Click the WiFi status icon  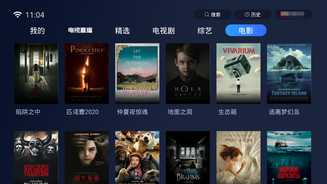pyautogui.click(x=18, y=15)
